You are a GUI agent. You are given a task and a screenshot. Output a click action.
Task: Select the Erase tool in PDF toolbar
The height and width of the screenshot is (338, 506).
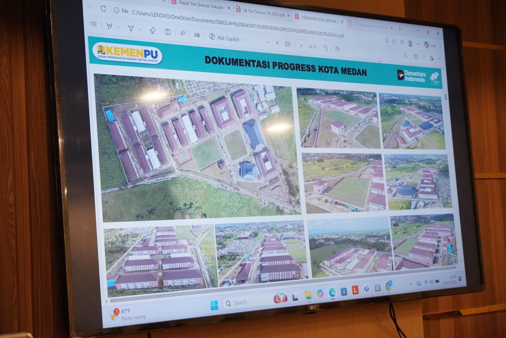[152, 31]
